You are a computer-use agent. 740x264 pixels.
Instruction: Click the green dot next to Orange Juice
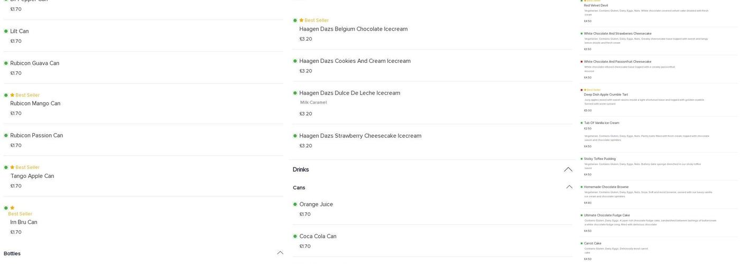(x=295, y=205)
